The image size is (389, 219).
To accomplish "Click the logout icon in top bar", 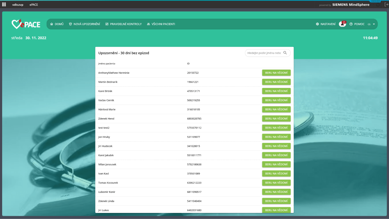I will 386,5.
